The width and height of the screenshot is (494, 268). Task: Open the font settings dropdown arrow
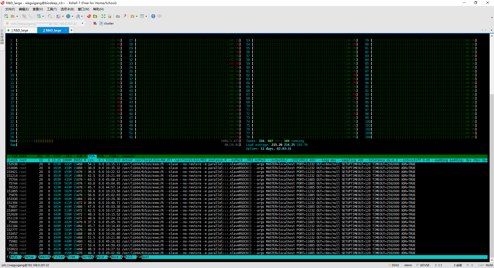(x=82, y=16)
